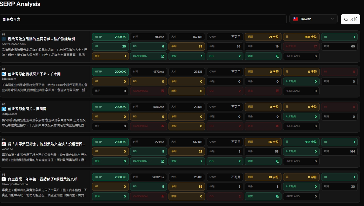Image resolution: width=364 pixels, height=206 pixels.
Task: Click the 1373ms time badge in result #2
Action: pyautogui.click(x=148, y=72)
